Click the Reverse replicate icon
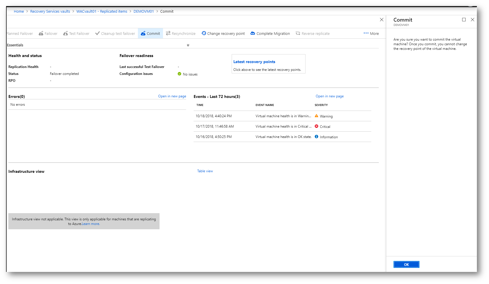 coord(298,33)
